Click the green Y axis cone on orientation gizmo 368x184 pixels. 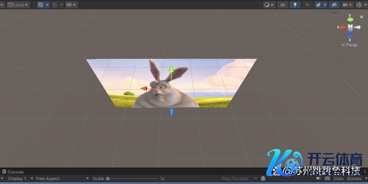350,19
